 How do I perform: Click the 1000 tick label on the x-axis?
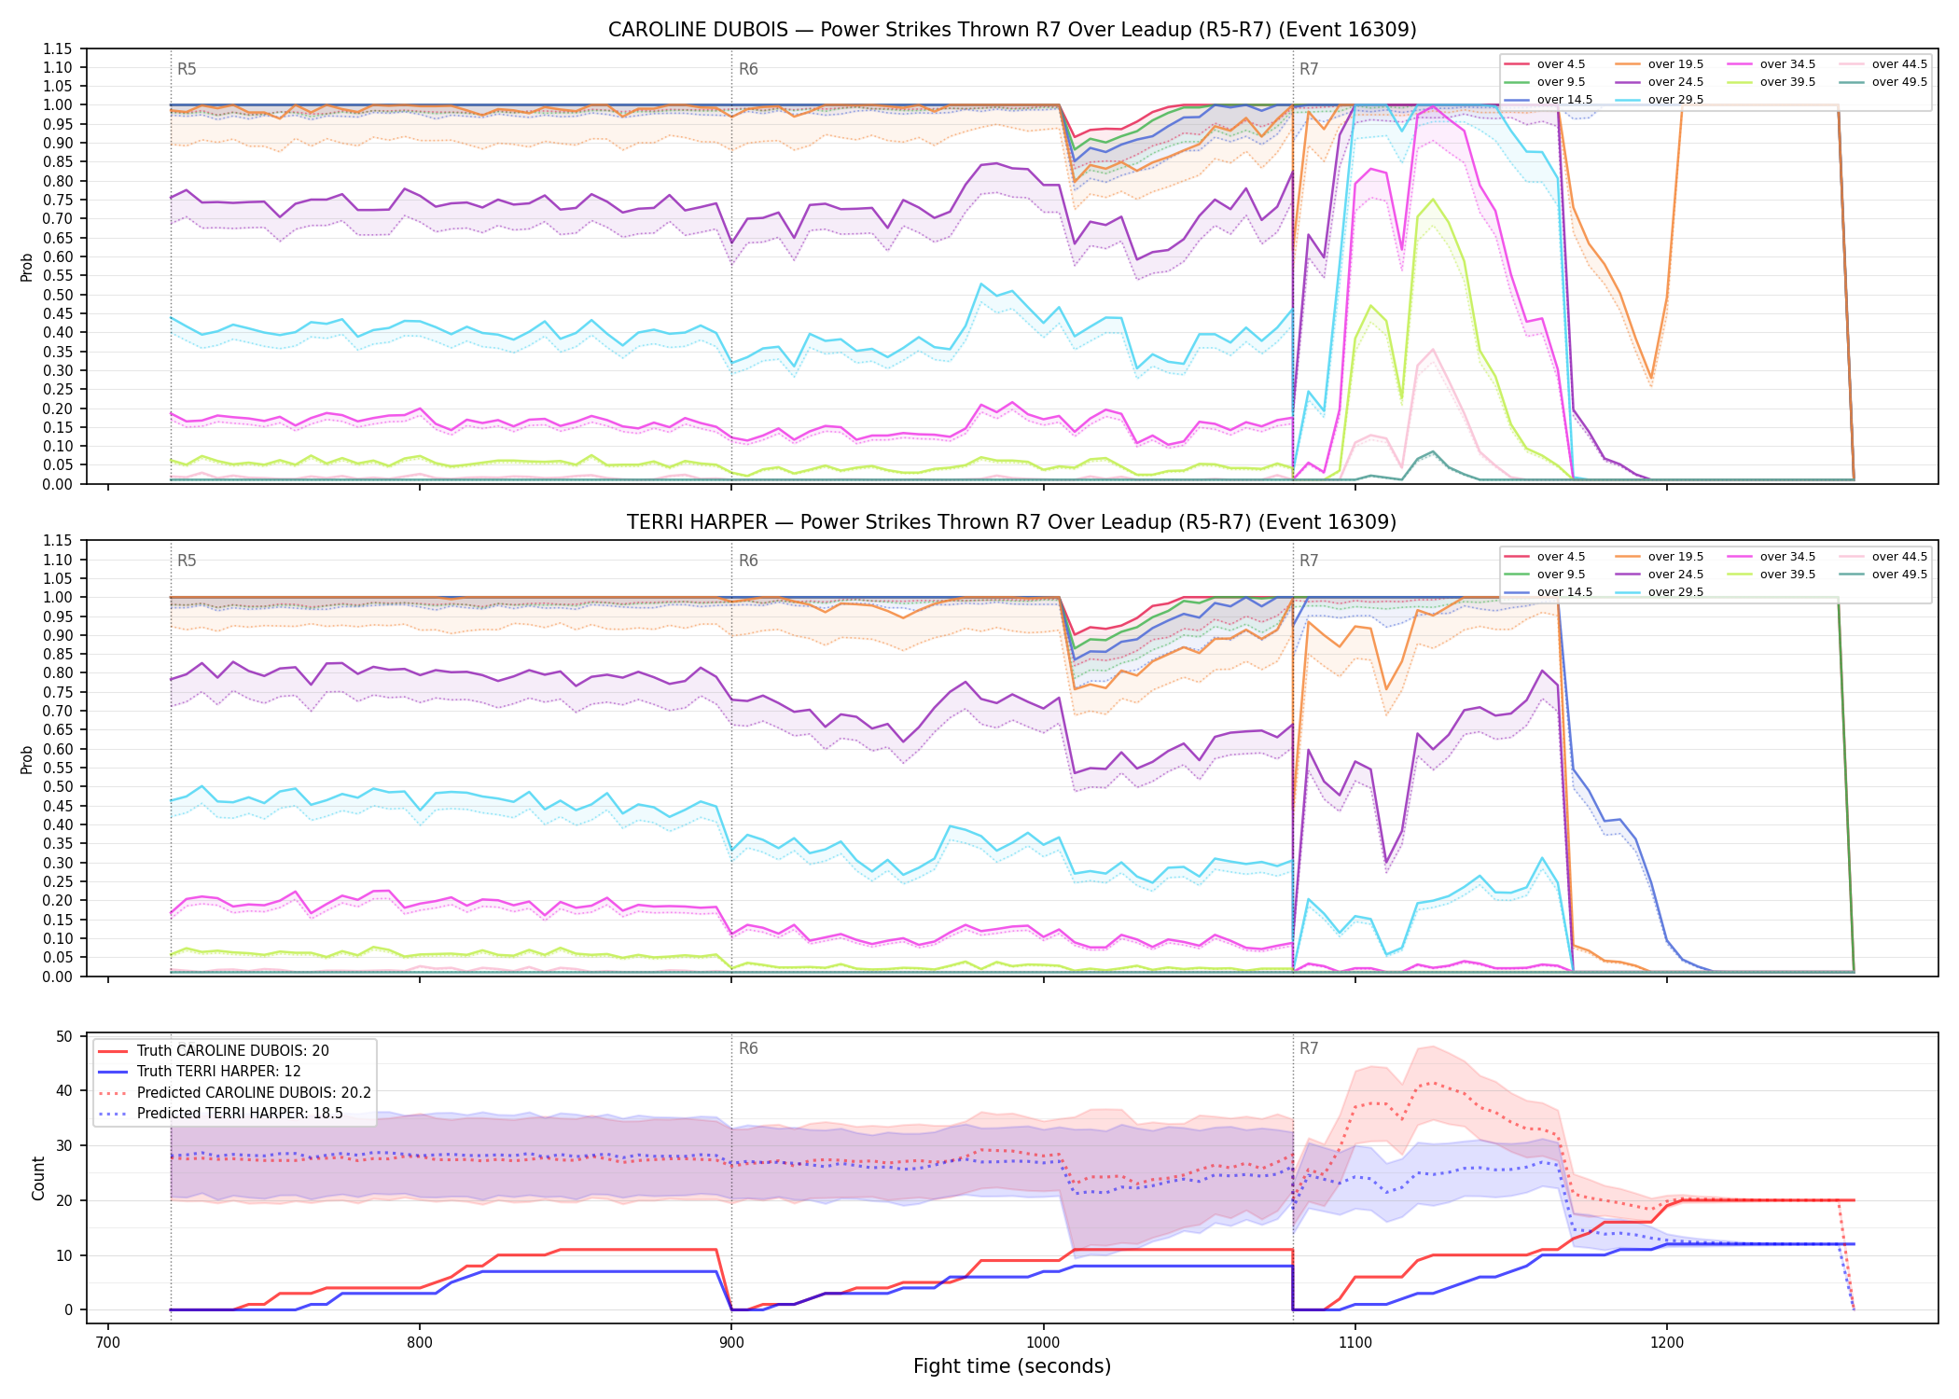click(x=1043, y=1342)
